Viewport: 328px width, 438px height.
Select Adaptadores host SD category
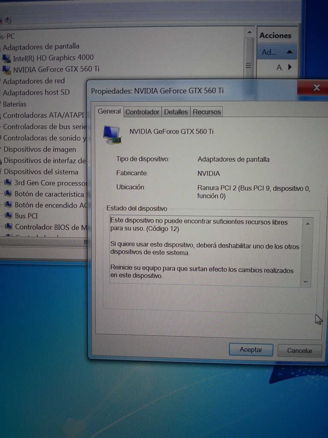36,92
